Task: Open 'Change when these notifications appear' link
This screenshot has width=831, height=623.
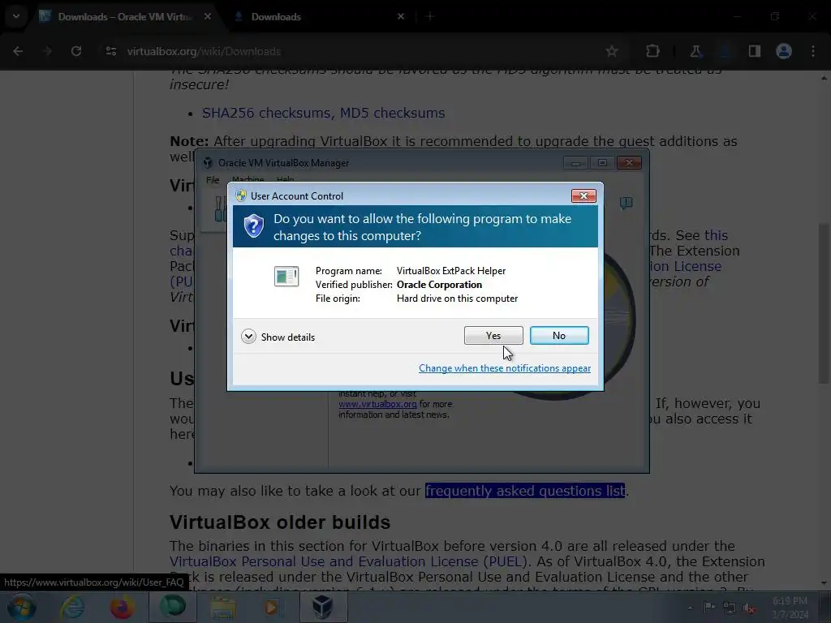Action: [505, 368]
